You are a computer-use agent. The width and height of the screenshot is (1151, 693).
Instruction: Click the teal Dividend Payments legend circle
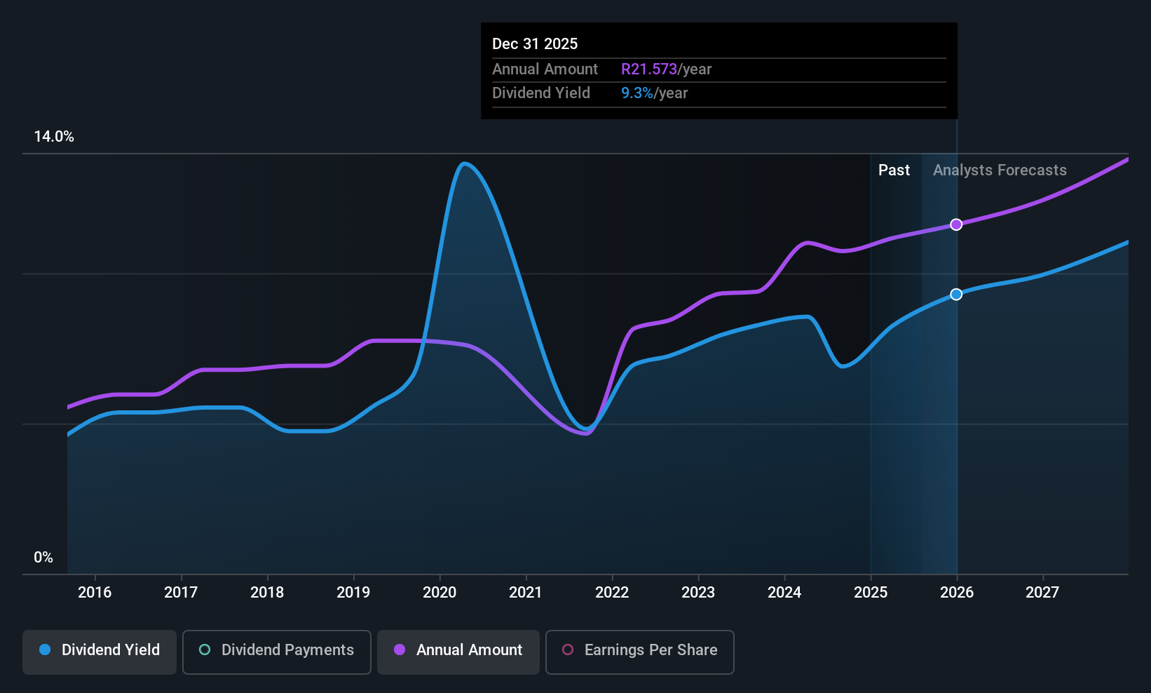[x=205, y=650]
